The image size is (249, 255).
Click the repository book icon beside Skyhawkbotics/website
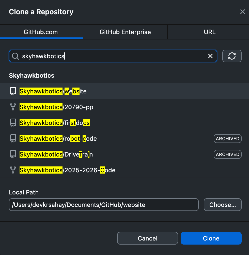click(13, 91)
